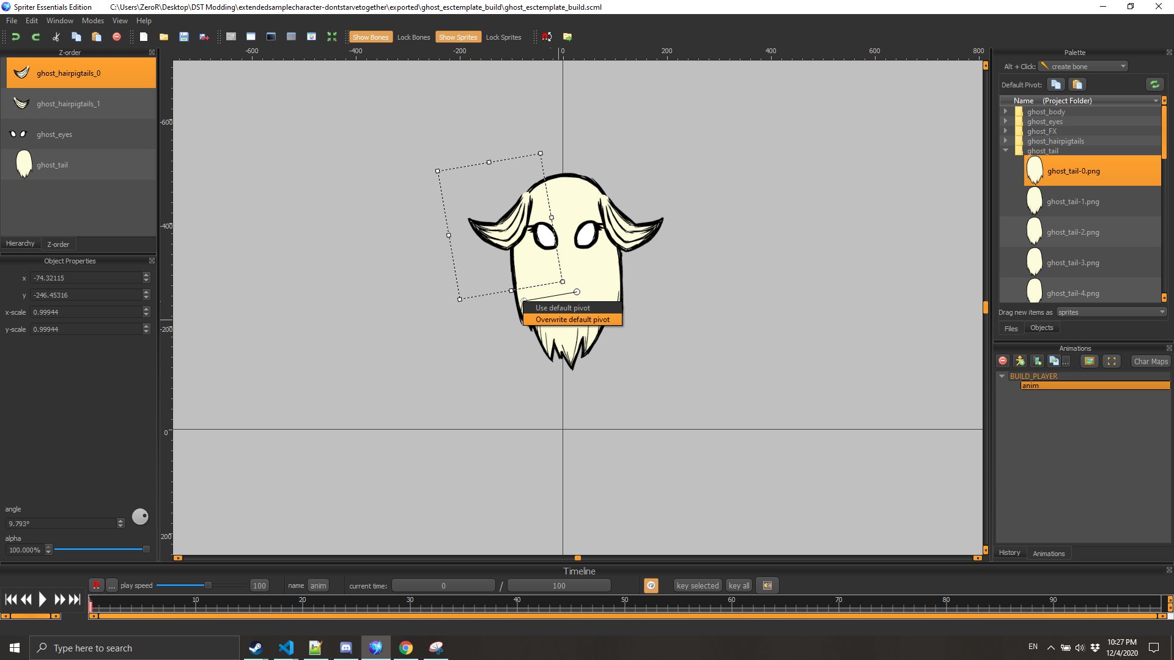Click the scissors cut icon

point(56,37)
